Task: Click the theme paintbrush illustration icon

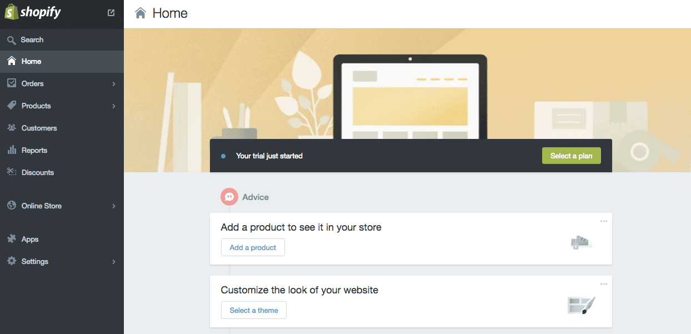Action: [x=581, y=305]
